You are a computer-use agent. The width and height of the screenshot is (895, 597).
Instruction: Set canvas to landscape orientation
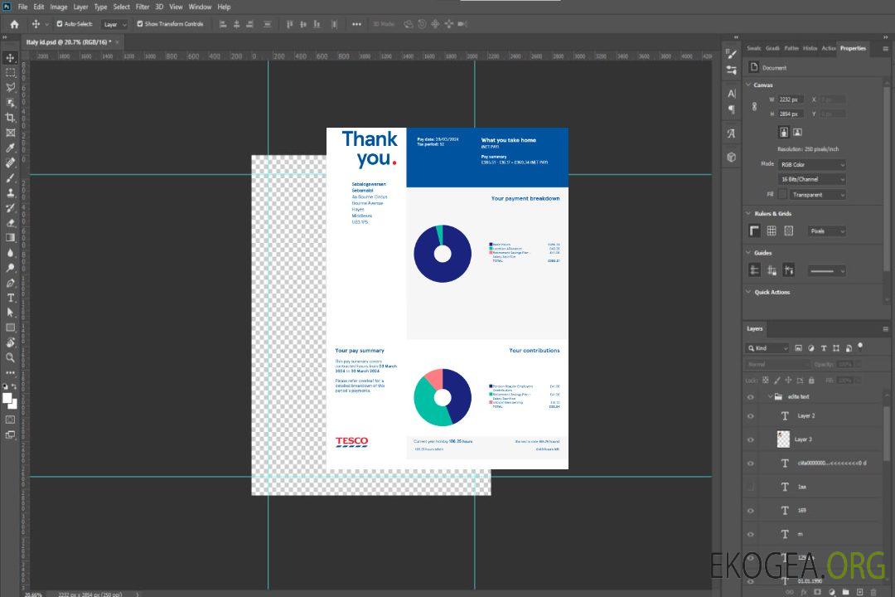point(797,133)
